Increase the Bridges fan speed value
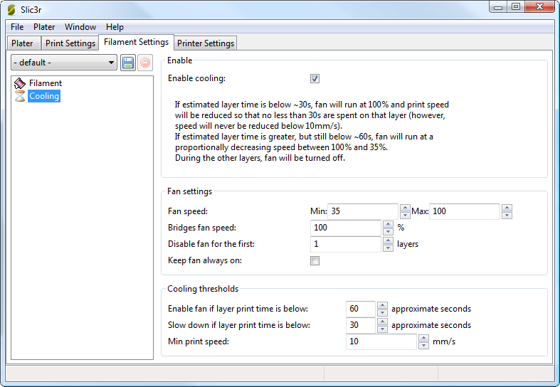Image resolution: width=560 pixels, height=387 pixels. coord(388,224)
